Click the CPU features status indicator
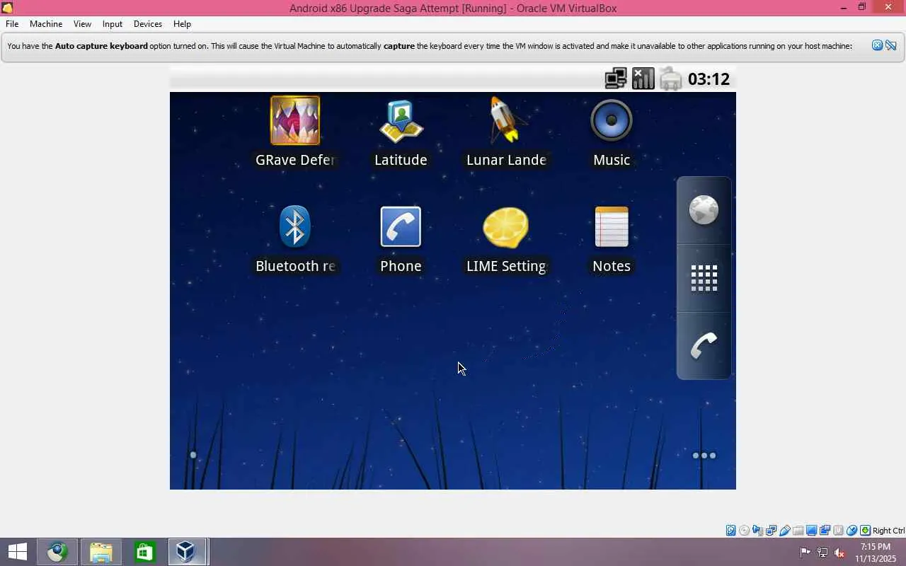The image size is (906, 566). (839, 531)
